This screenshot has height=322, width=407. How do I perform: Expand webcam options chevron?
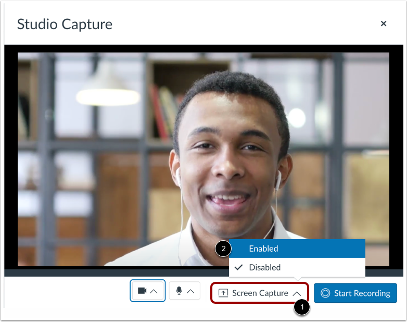tap(154, 291)
